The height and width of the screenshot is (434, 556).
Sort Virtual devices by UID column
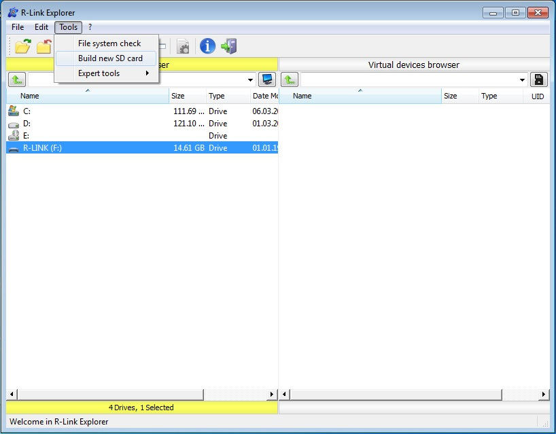pyautogui.click(x=536, y=96)
